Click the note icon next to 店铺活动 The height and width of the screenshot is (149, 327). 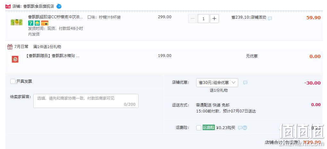tap(270, 18)
